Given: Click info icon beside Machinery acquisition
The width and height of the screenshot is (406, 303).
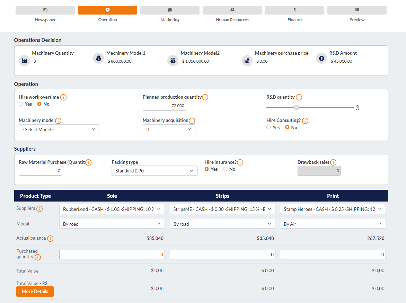Looking at the screenshot, I should pos(192,121).
